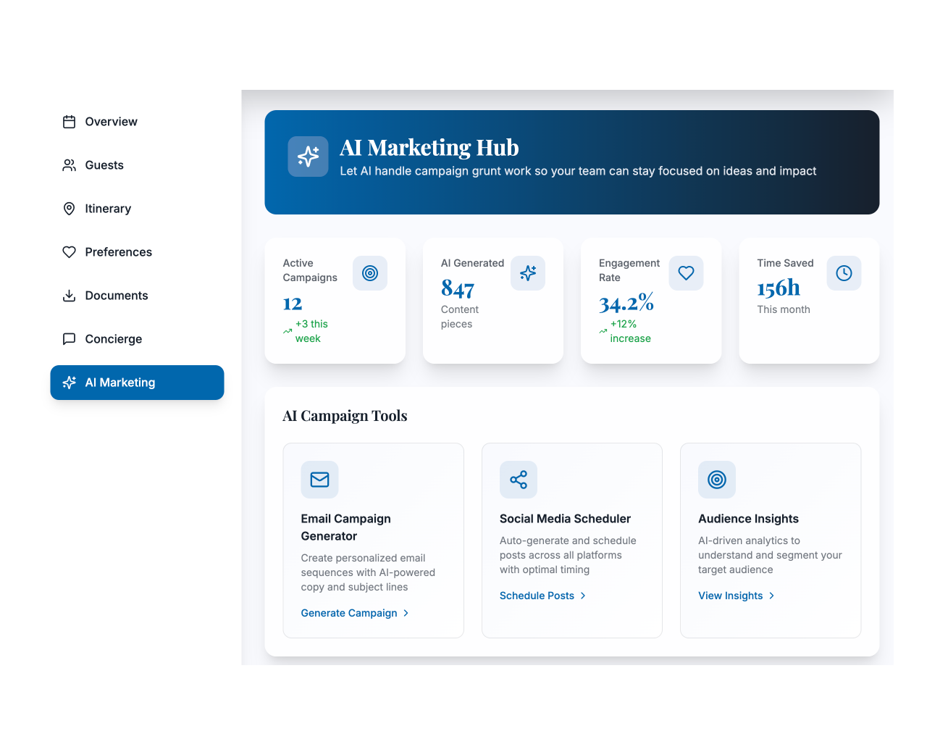Open the Overview sidebar item
This screenshot has height=755, width=927.
pyautogui.click(x=111, y=122)
